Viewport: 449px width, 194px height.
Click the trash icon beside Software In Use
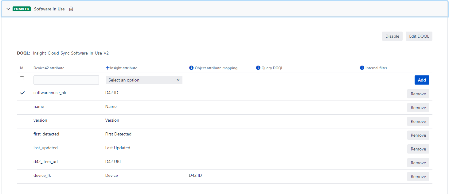[71, 9]
